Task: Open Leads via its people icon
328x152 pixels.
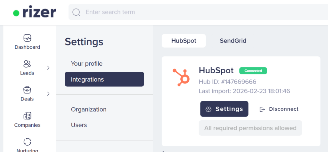Action: [x=27, y=64]
